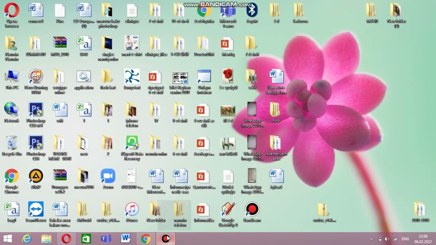Click the Bluetooth fsquirt desktop icon
The width and height of the screenshot is (436, 245).
point(252,13)
